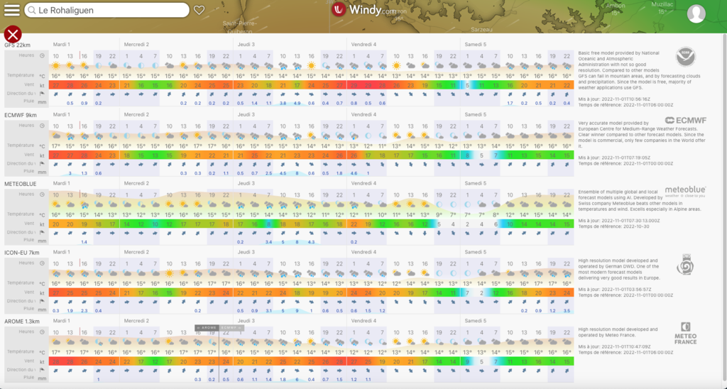Click Jeudi 3 day label in METEOBLUE table
Screen dimensions: 727x389
coord(246,183)
